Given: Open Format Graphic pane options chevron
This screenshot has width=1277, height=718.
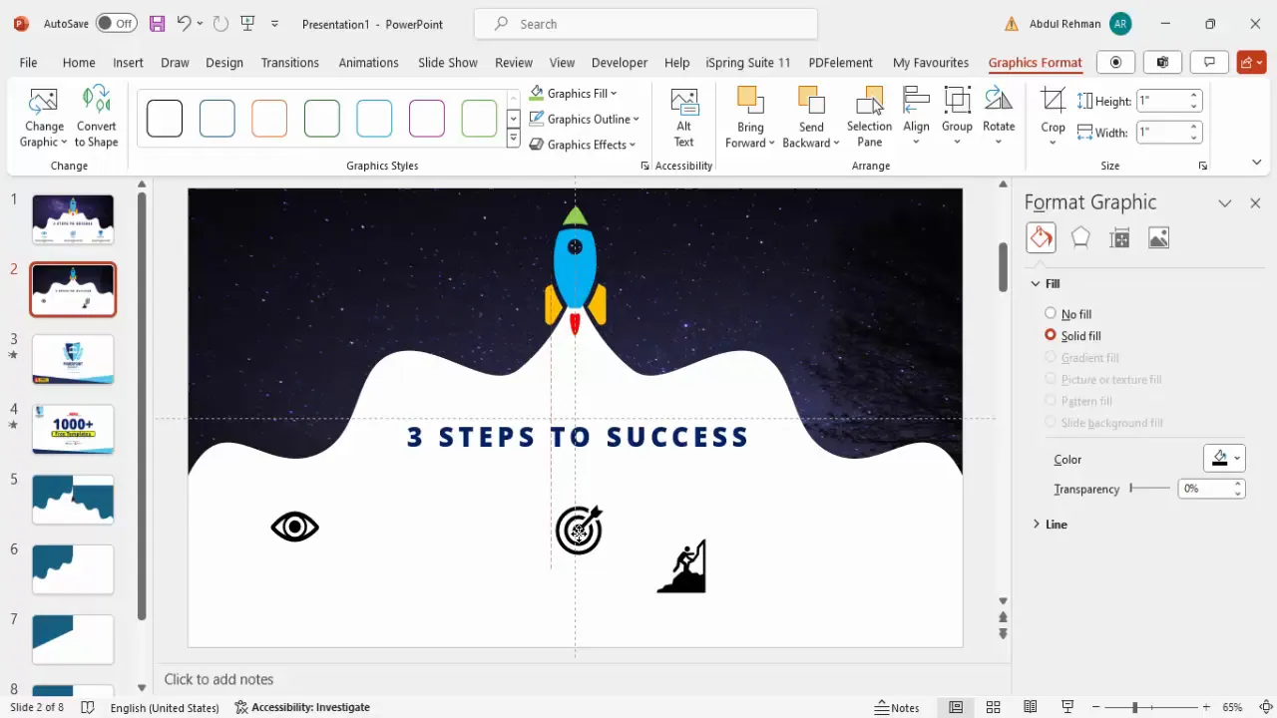Looking at the screenshot, I should pyautogui.click(x=1225, y=202).
